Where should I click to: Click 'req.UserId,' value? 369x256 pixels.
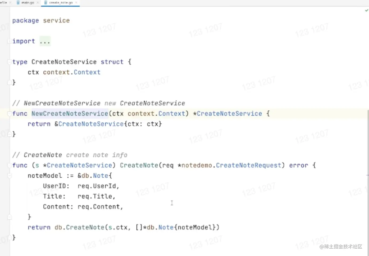pyautogui.click(x=99, y=186)
